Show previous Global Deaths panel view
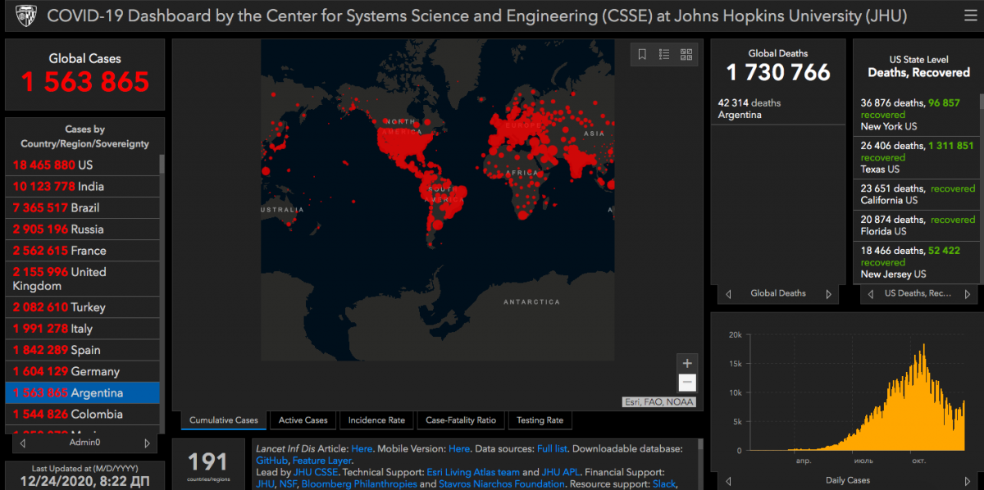This screenshot has height=490, width=984. 728,293
